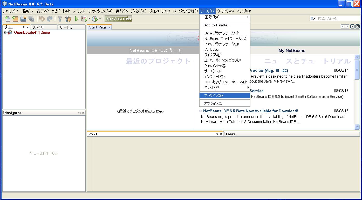Minimize the プロ... projects panel
Screen dimensions: 362x200
tap(24, 27)
